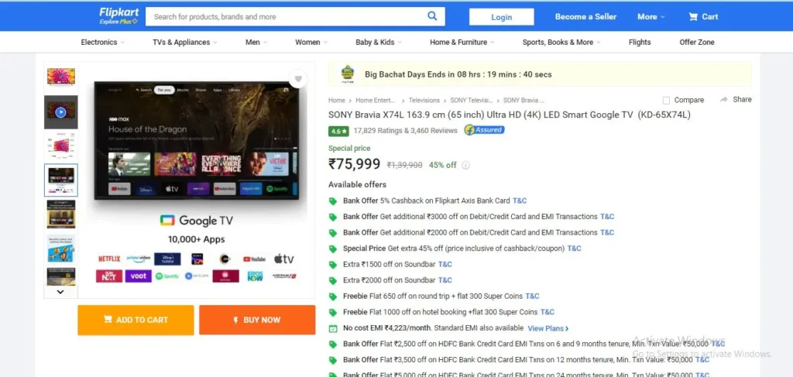Image resolution: width=793 pixels, height=377 pixels.
Task: Click the Voot app logo
Action: (139, 276)
